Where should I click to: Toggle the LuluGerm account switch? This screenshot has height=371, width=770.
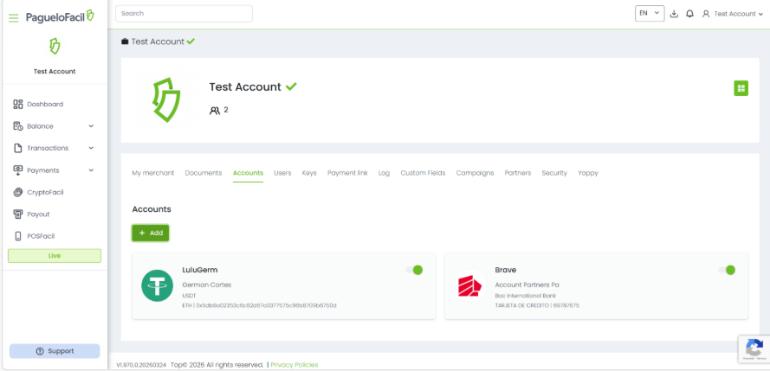point(414,270)
